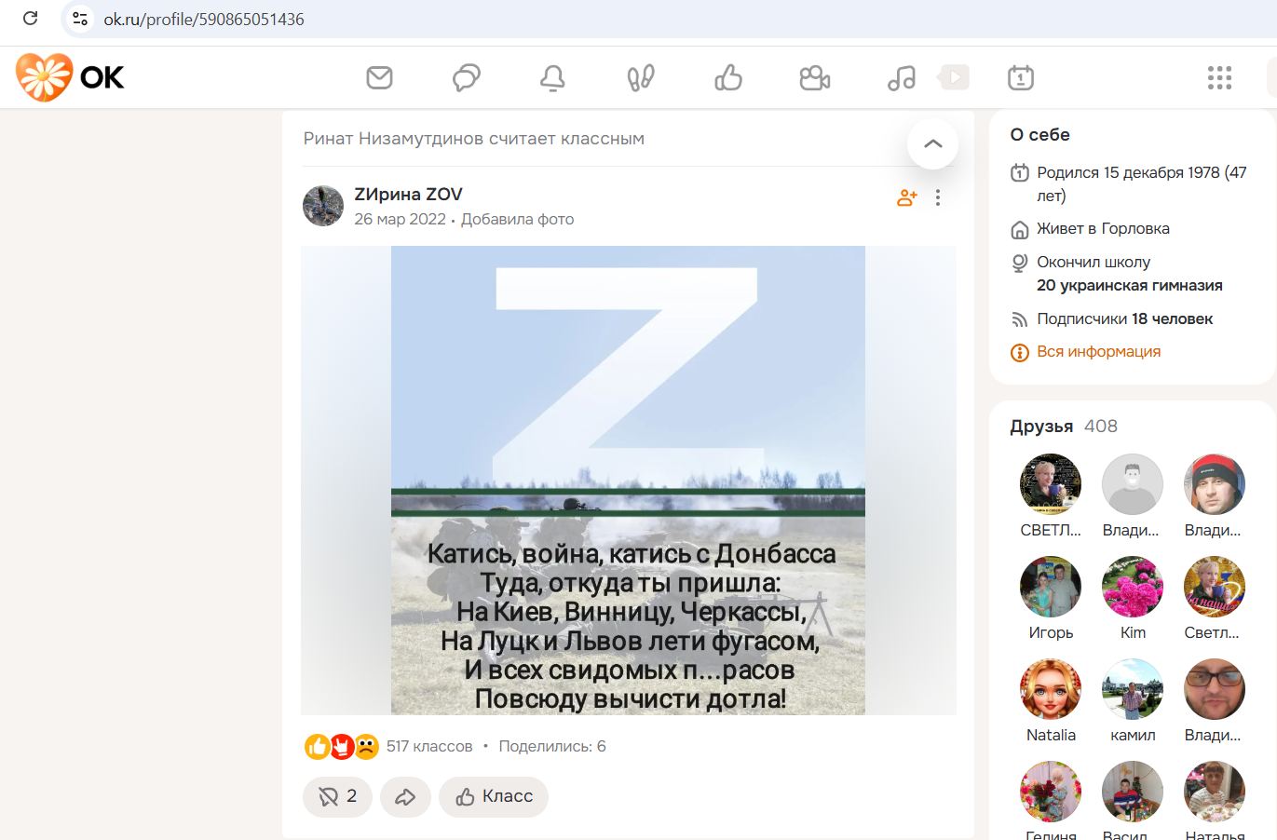Open notifications bell icon
1277x840 pixels.
click(552, 78)
